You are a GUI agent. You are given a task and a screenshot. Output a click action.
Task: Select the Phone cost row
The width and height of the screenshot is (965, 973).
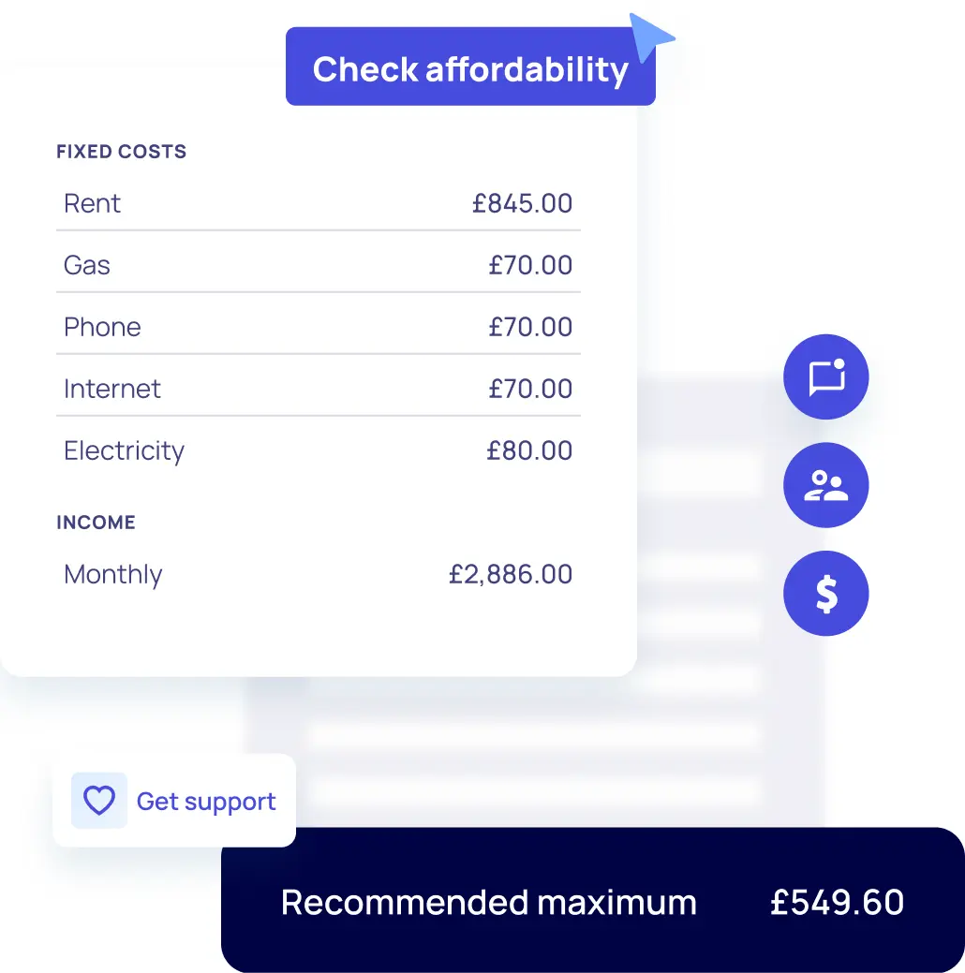click(318, 327)
